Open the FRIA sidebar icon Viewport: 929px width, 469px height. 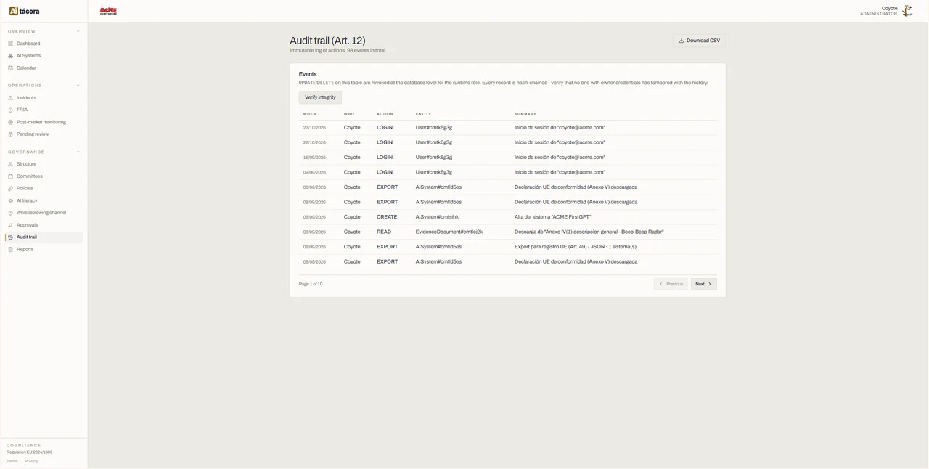(11, 110)
